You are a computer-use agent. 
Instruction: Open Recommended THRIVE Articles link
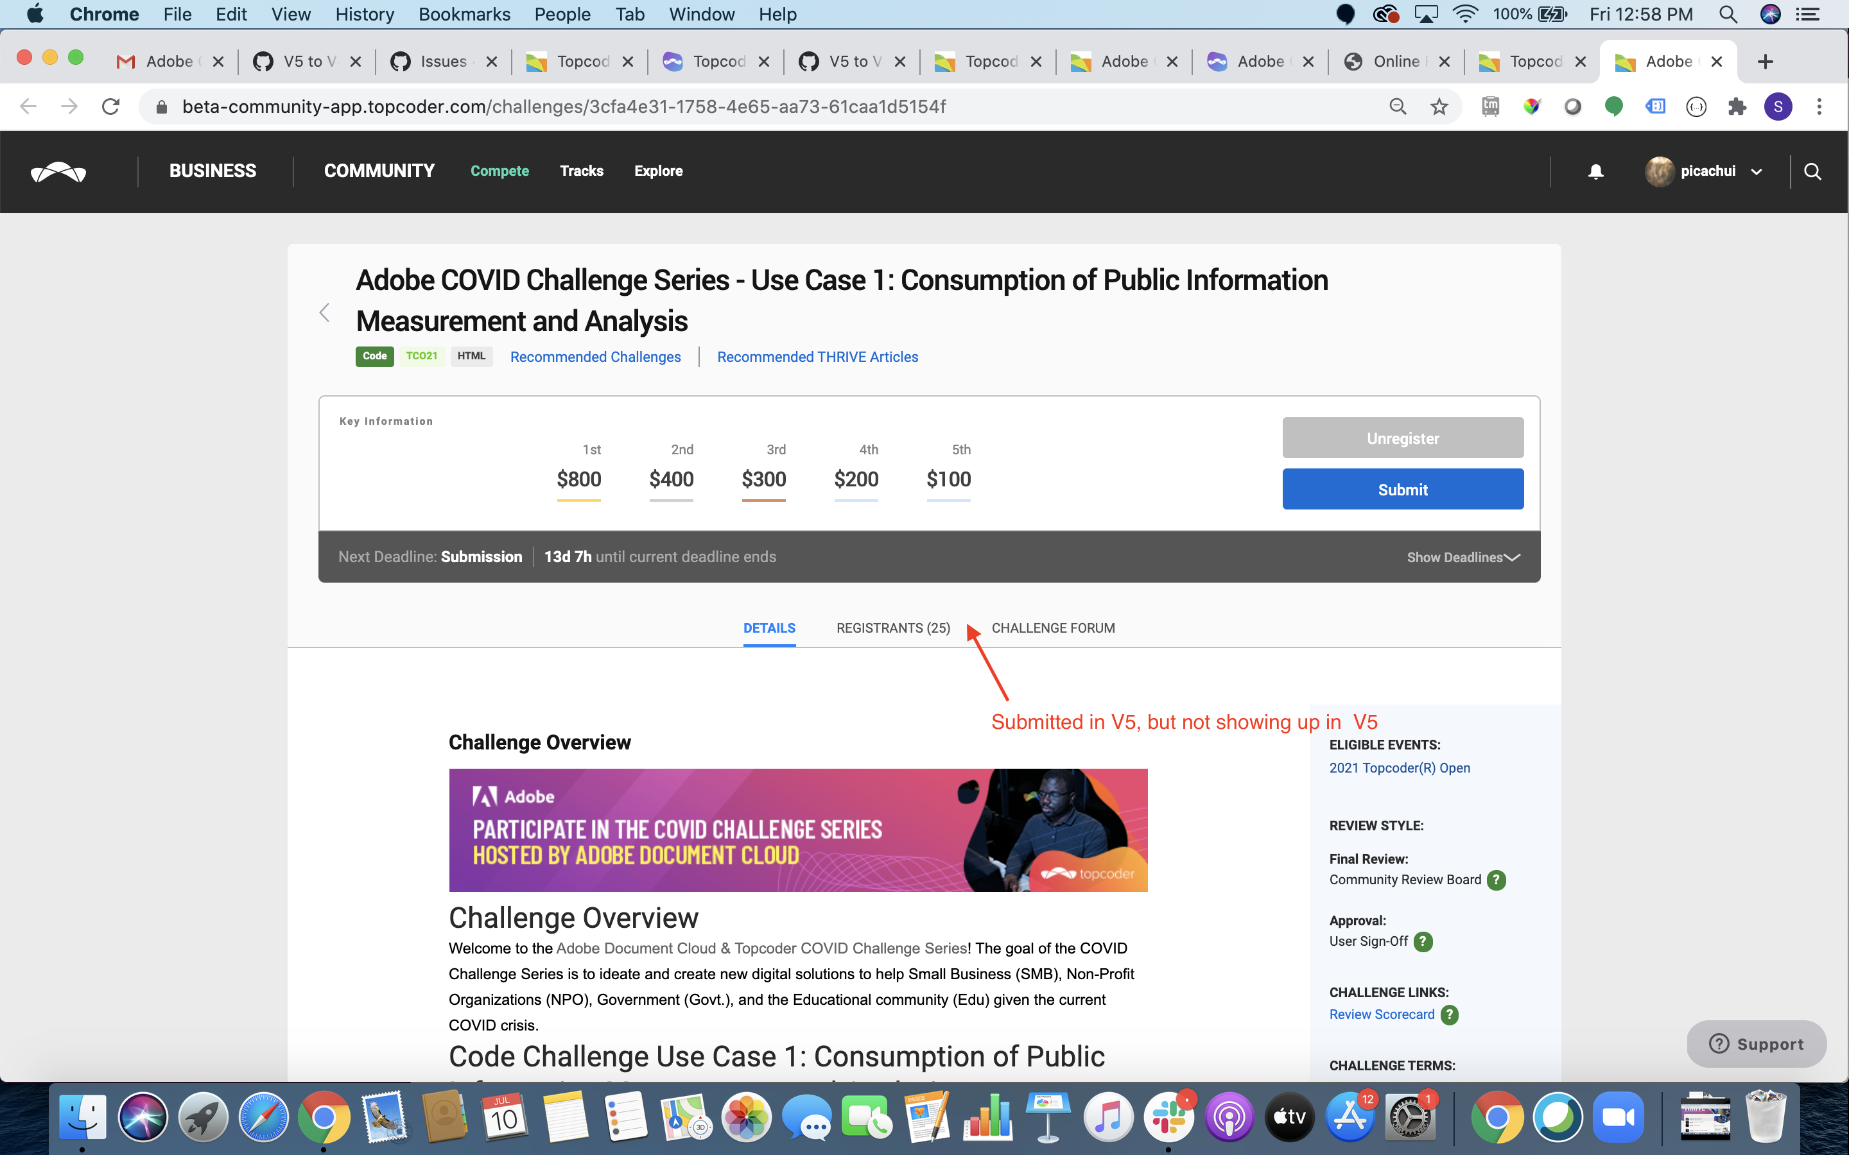817,357
